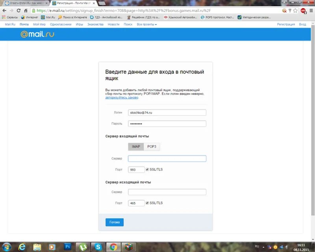Select the POP3 protocol tab
This screenshot has height=252, width=315.
pyautogui.click(x=152, y=147)
